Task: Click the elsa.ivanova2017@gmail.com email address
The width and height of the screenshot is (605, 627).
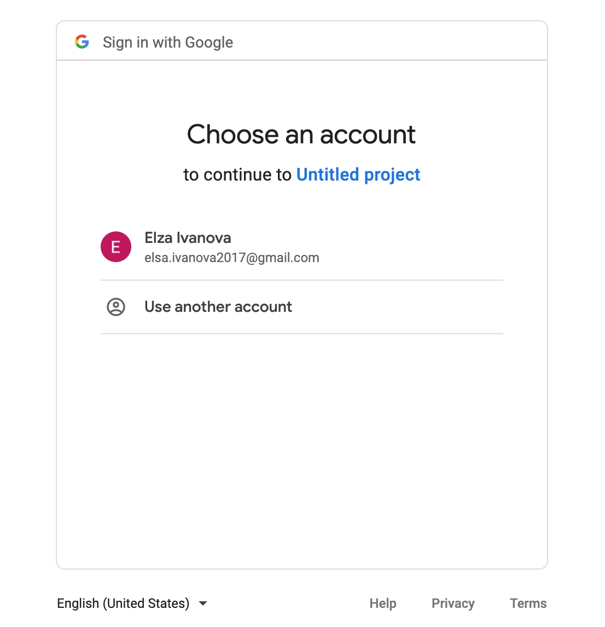Action: click(x=232, y=258)
